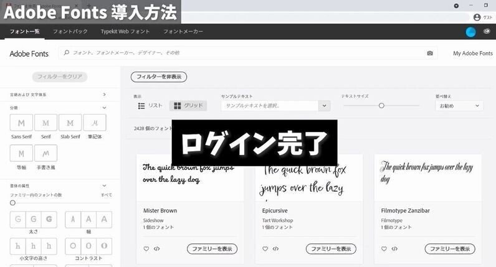Select the 筆記体 script classification tile
This screenshot has width=496, height=267.
[x=95, y=123]
